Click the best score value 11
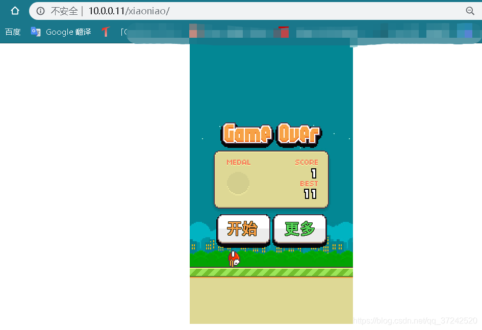Viewport: 482px width, 330px height. 310,194
